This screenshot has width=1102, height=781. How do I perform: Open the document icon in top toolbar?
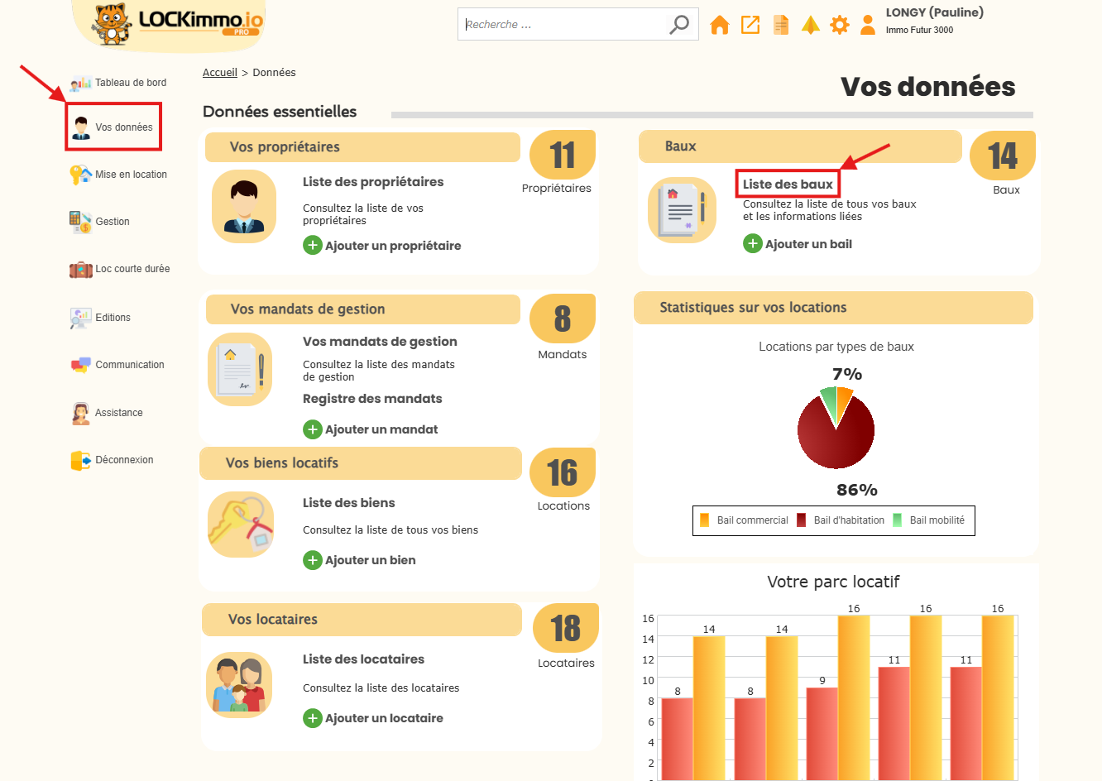pos(780,25)
